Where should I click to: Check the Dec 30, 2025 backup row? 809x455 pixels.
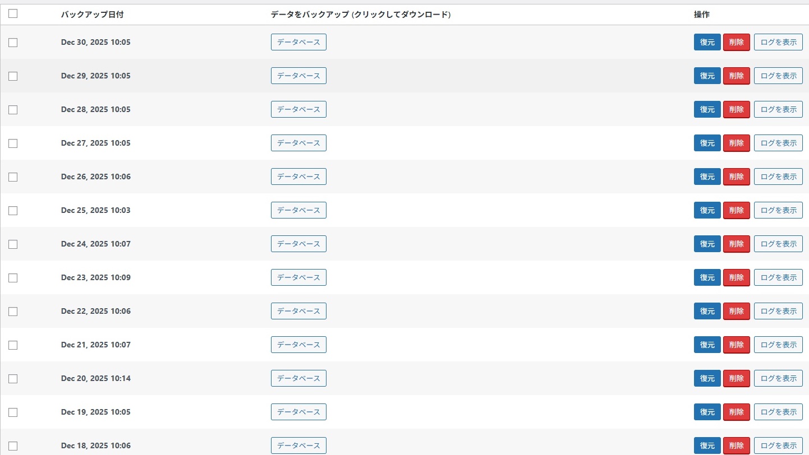click(x=13, y=43)
